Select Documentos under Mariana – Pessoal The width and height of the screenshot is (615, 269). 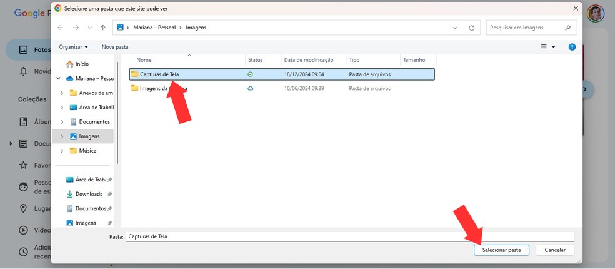pyautogui.click(x=90, y=122)
